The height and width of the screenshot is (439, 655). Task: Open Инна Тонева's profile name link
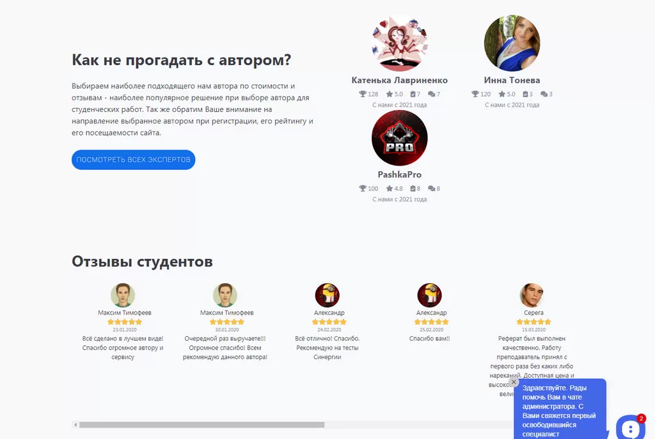click(512, 80)
